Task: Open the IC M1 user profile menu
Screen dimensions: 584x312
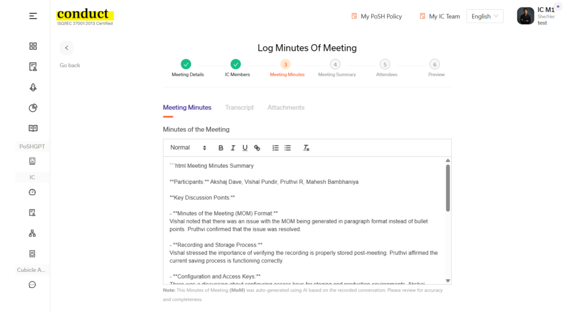Action: 539,16
